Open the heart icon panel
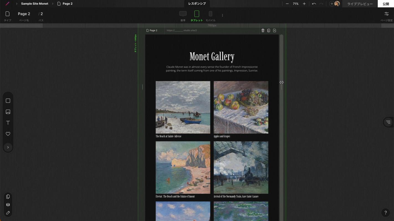This screenshot has height=221, width=394. [8, 134]
